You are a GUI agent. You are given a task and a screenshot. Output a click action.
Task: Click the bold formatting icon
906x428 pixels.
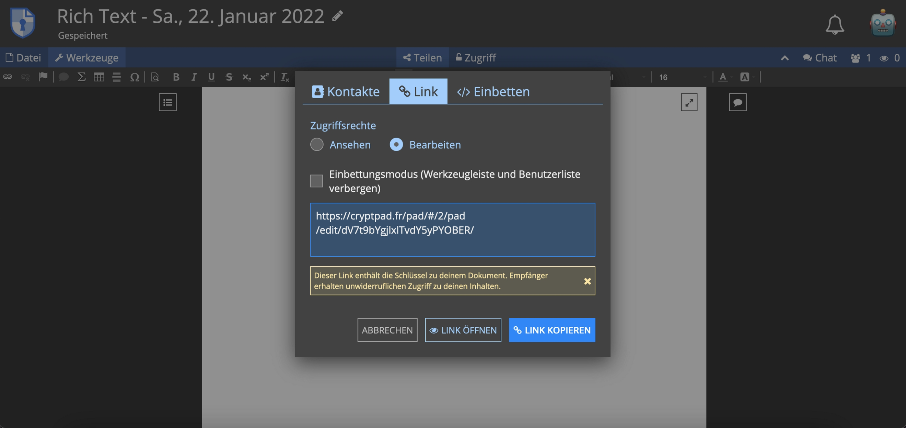click(176, 76)
